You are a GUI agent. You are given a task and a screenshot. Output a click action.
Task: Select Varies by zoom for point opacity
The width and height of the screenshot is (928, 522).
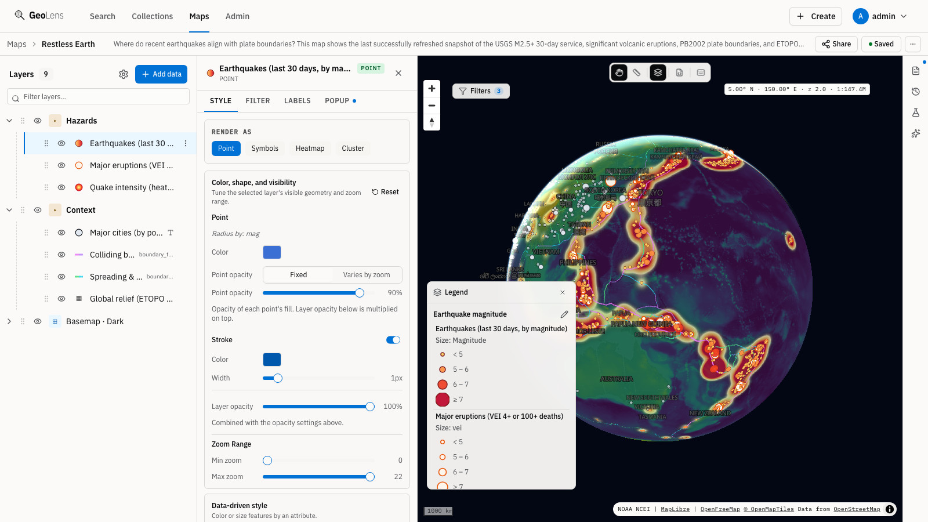coord(367,275)
